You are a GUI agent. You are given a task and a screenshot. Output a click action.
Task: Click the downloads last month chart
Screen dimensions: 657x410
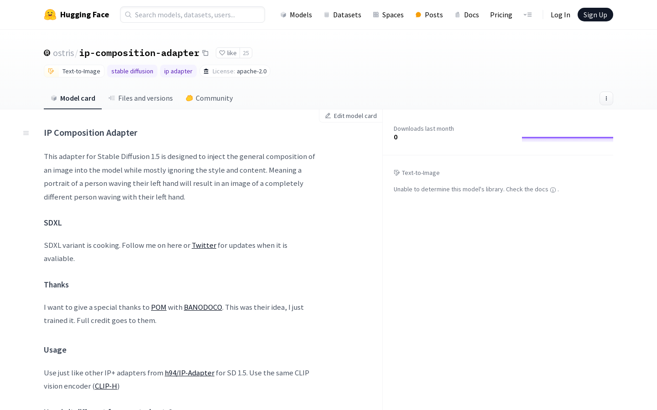coord(568,139)
